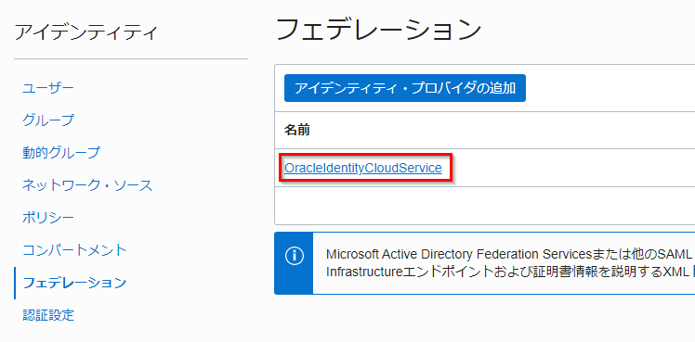Click the XML text in the info banner

(678, 272)
